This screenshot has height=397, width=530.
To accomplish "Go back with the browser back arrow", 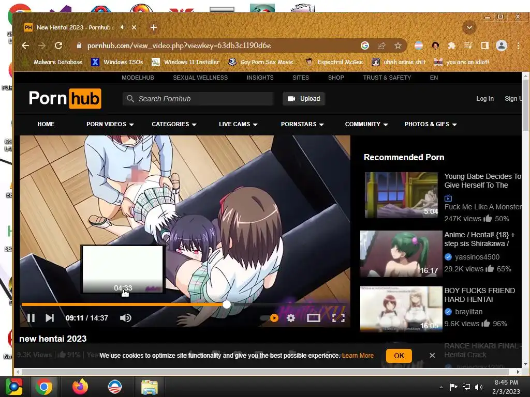I will [25, 45].
